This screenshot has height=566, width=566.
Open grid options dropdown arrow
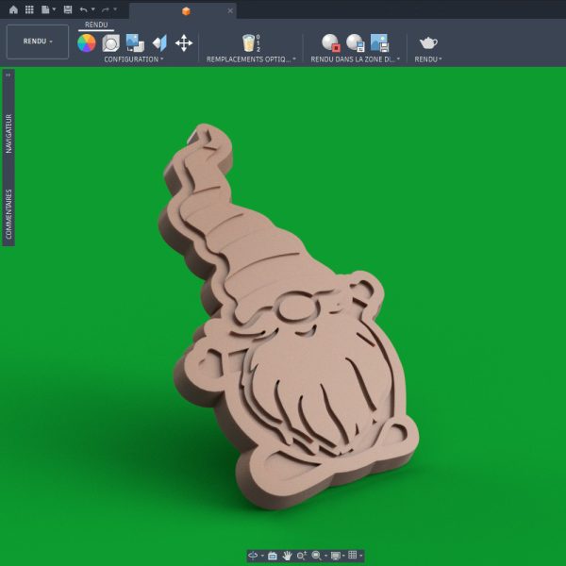(x=360, y=556)
